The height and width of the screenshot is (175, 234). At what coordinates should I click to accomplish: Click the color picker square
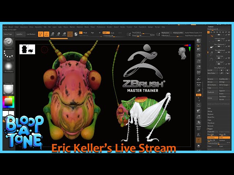tap(8, 100)
